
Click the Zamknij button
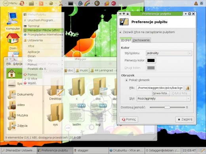185,119
